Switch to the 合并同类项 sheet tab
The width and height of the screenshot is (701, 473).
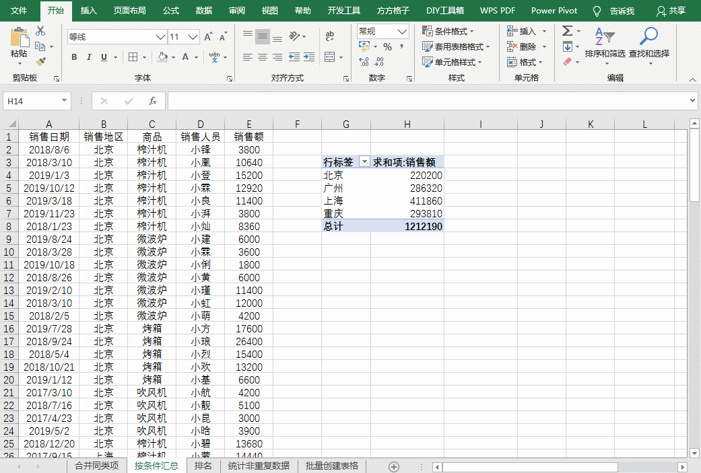coord(96,466)
